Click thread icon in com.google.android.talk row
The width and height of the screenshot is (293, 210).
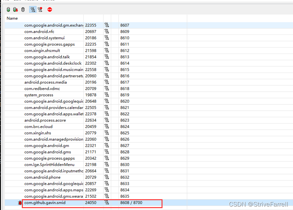pyautogui.click(x=106, y=57)
